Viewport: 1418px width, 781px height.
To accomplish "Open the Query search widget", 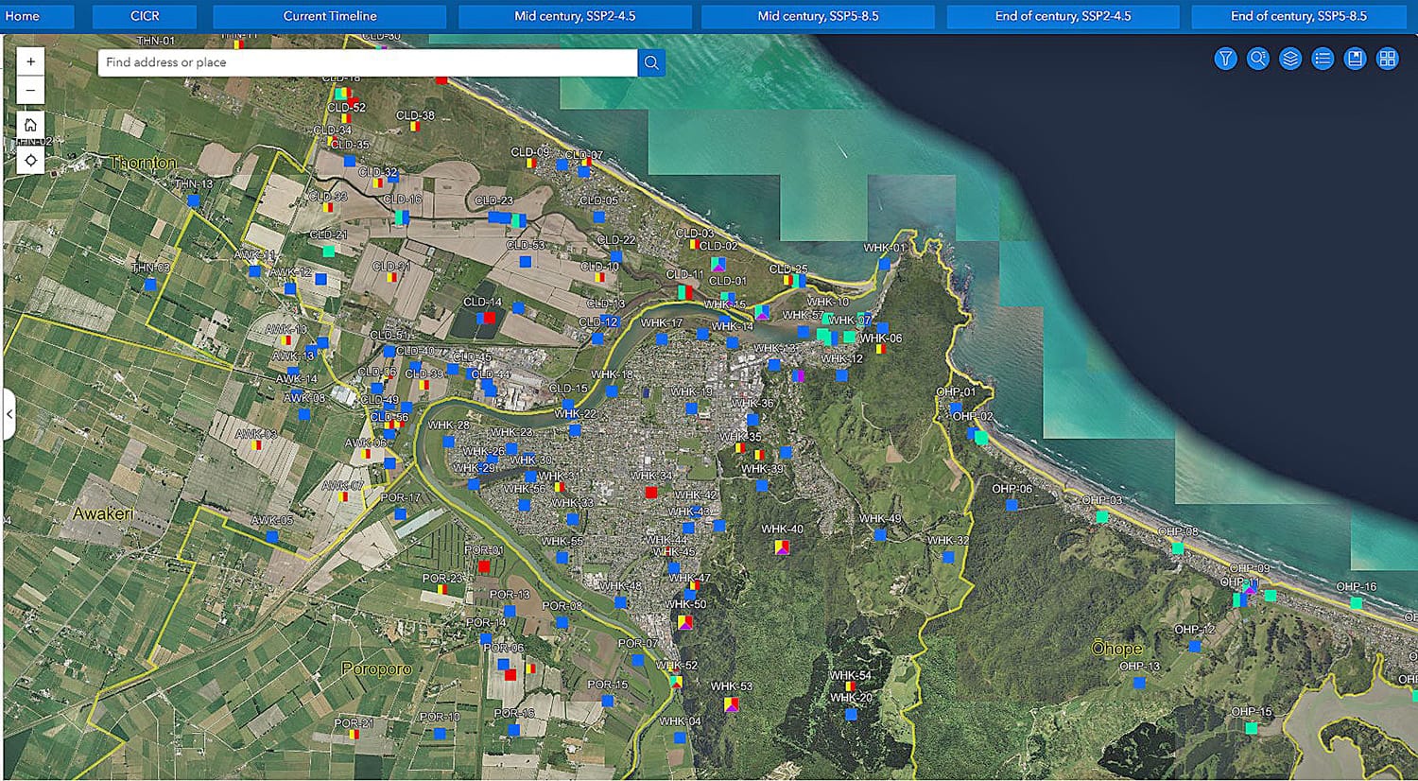I will point(1257,59).
